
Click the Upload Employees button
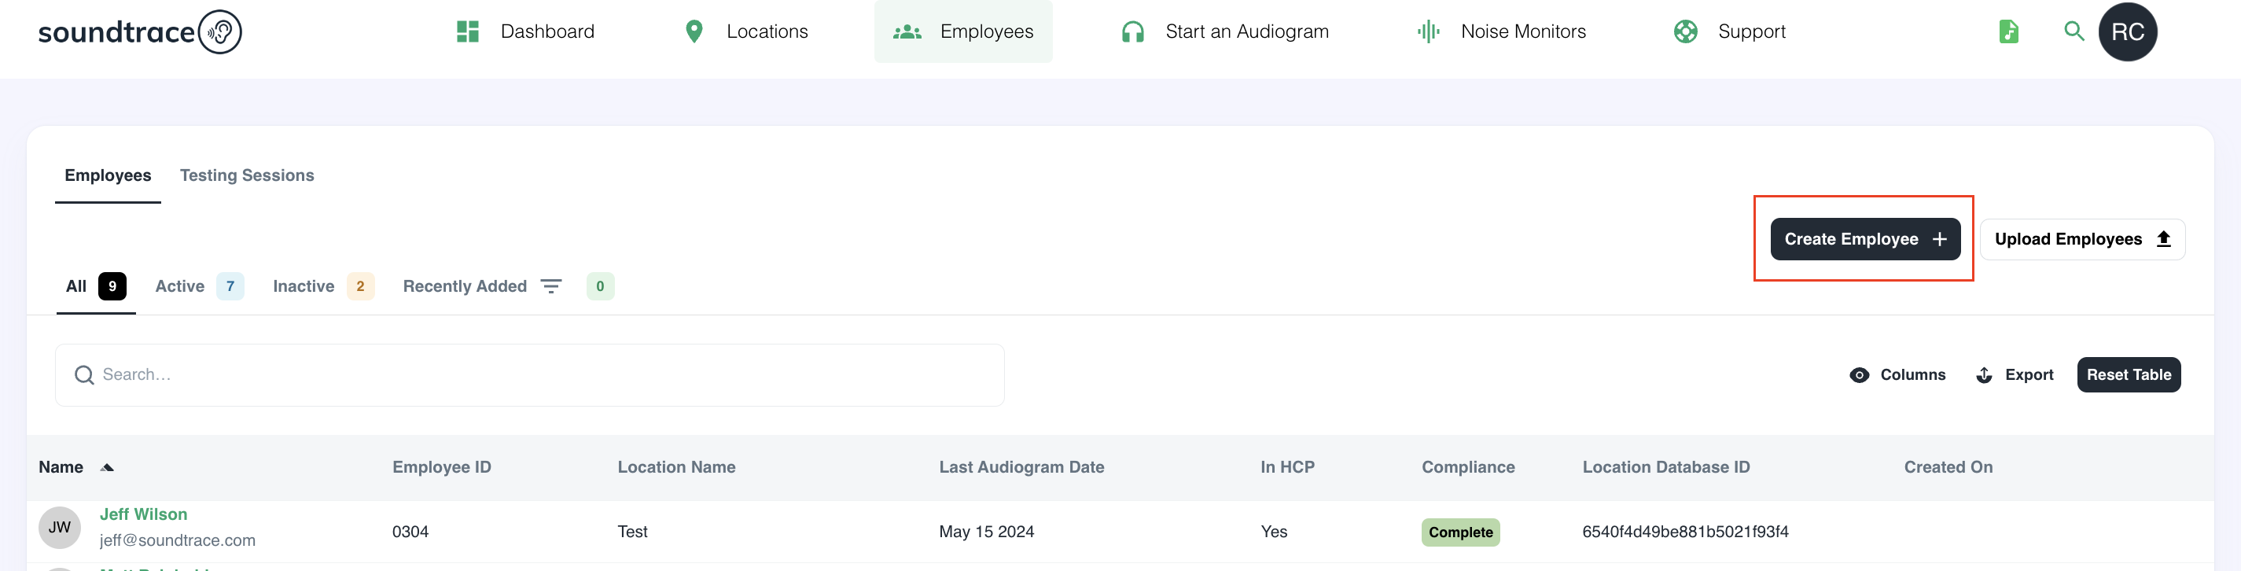pyautogui.click(x=2082, y=239)
